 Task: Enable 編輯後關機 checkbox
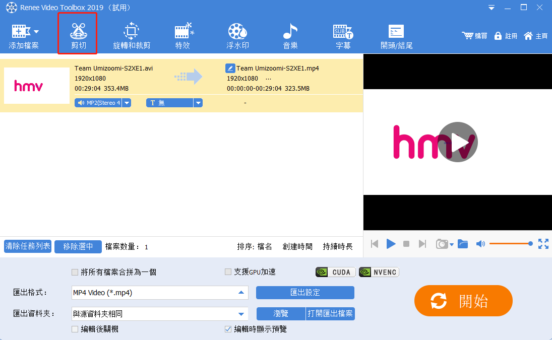point(75,329)
